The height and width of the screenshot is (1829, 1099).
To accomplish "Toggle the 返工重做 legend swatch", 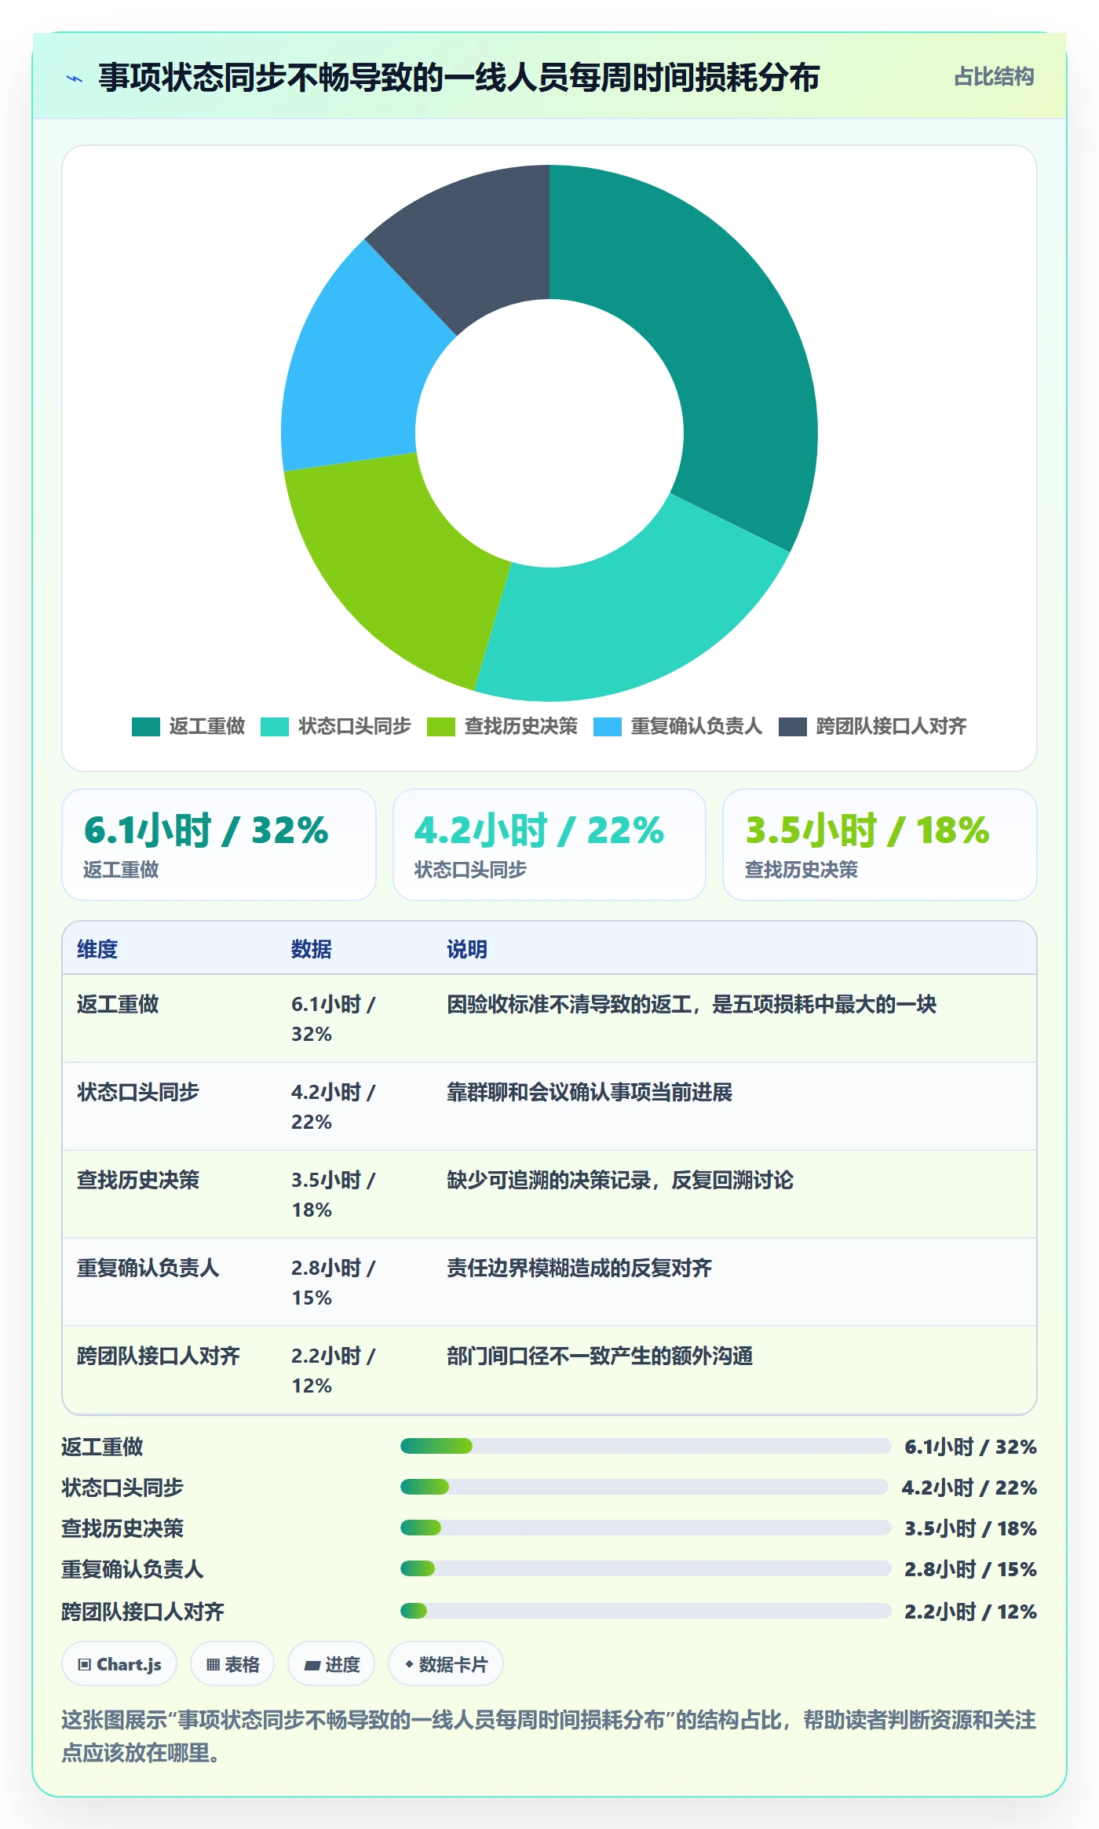I will pyautogui.click(x=146, y=727).
